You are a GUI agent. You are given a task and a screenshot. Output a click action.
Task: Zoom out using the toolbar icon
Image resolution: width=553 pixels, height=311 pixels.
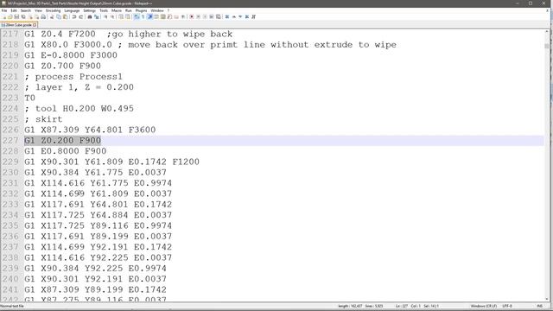[112, 17]
